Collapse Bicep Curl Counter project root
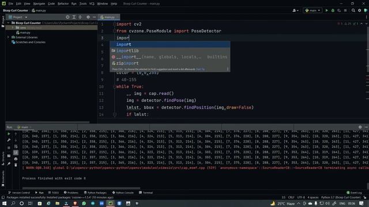Screen dimensions: 369x207 pos(8,23)
